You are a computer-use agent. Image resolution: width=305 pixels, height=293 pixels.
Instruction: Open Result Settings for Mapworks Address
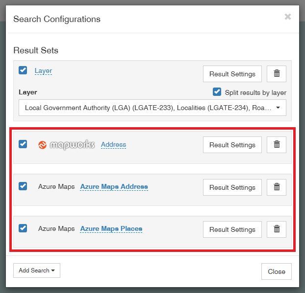point(232,145)
